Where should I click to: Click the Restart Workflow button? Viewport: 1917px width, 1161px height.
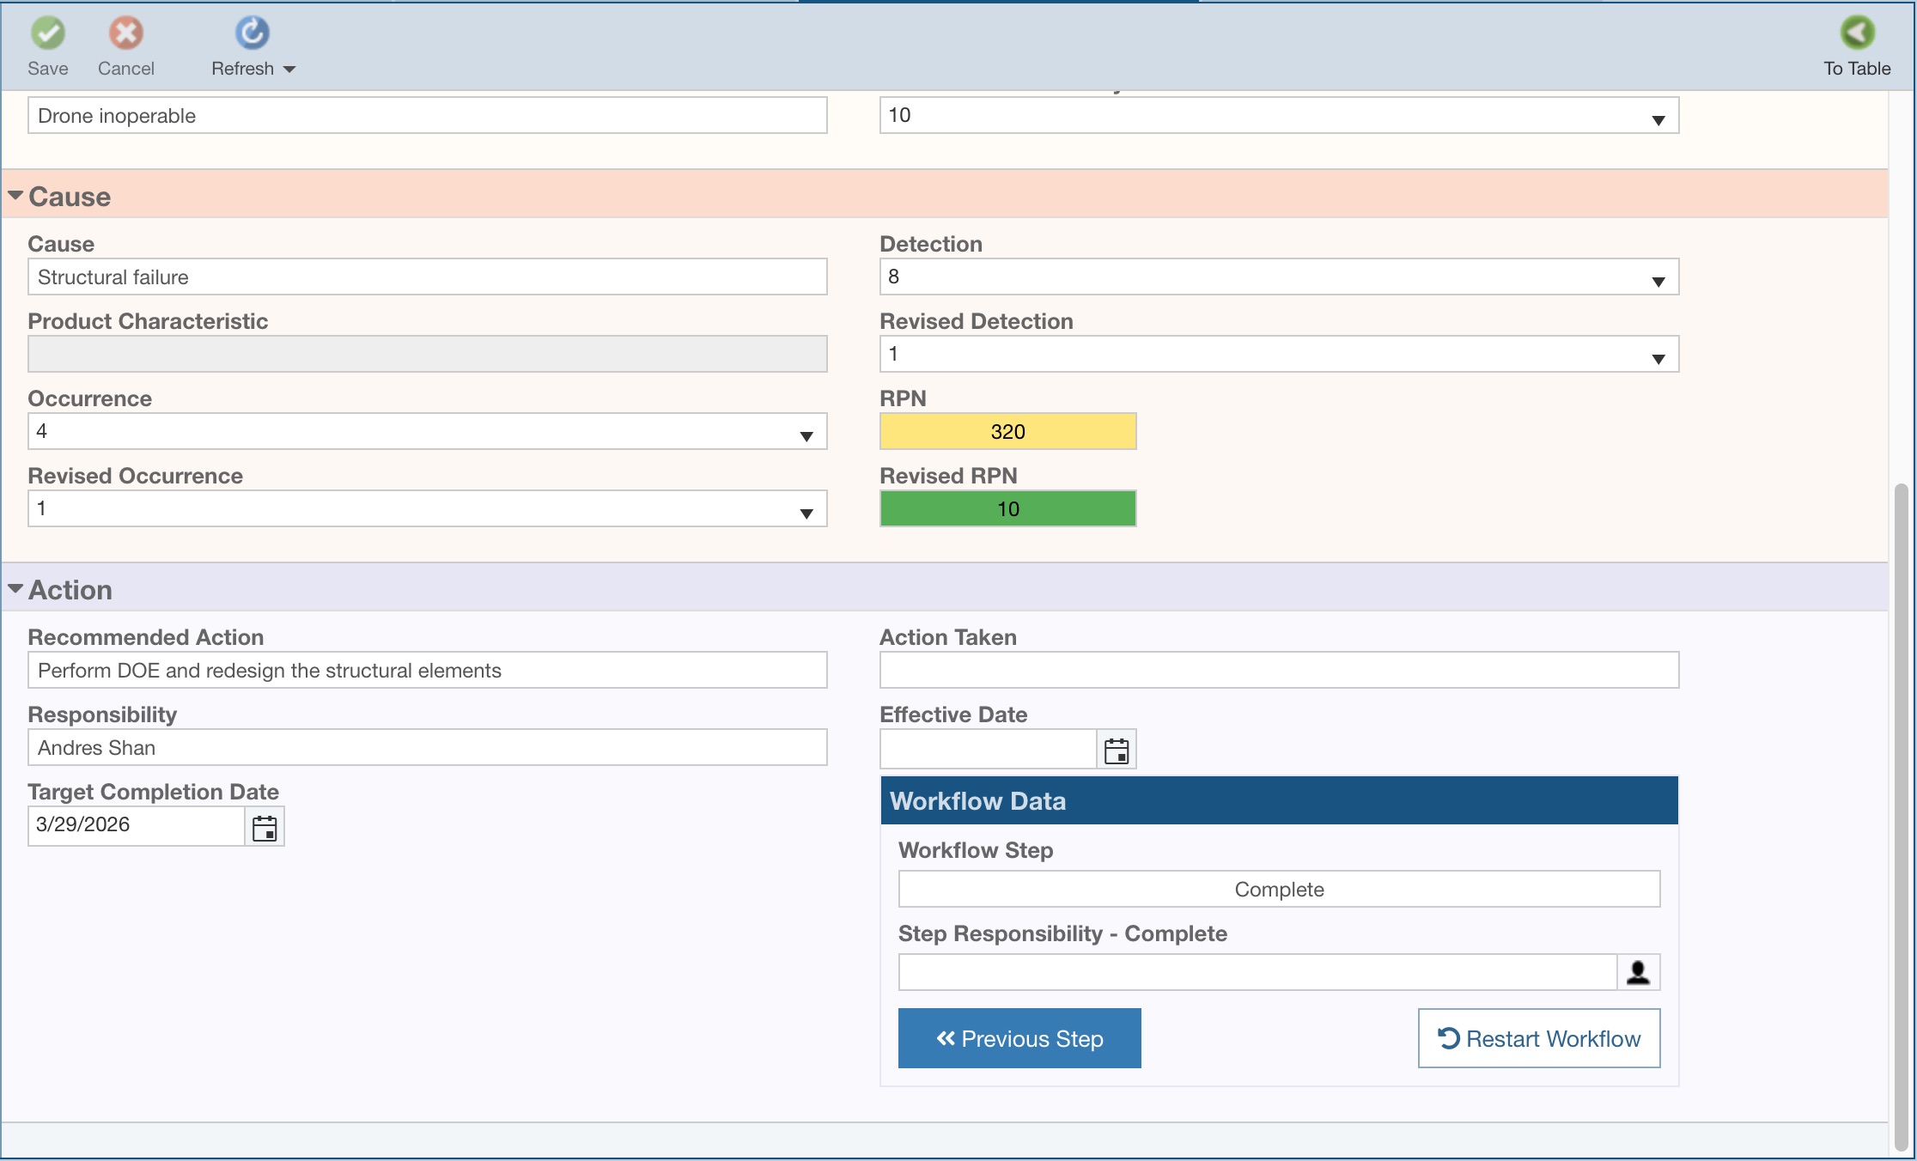tap(1538, 1038)
